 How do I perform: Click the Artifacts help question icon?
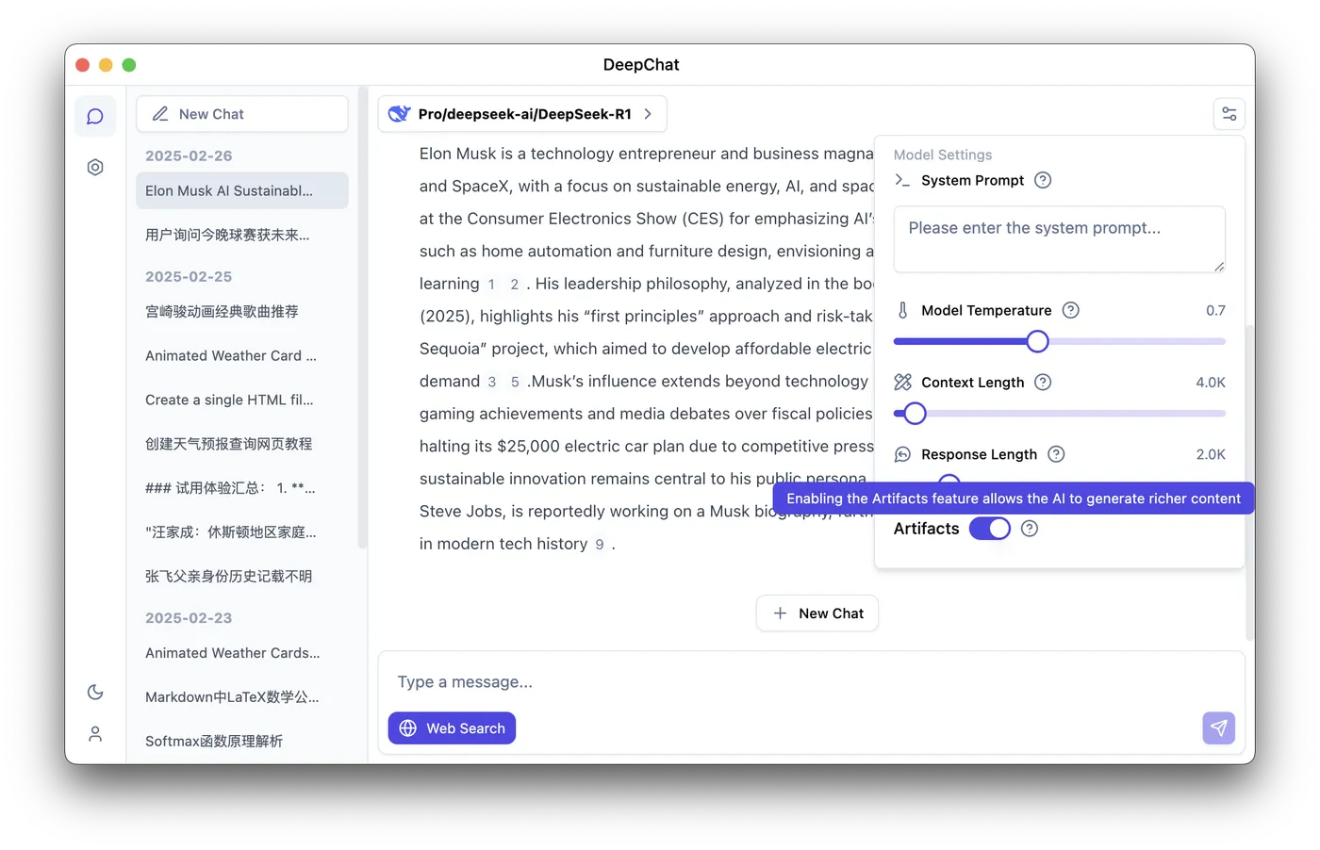tap(1030, 529)
